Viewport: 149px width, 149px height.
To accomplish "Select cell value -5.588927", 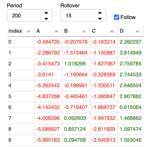I will pos(48,129).
